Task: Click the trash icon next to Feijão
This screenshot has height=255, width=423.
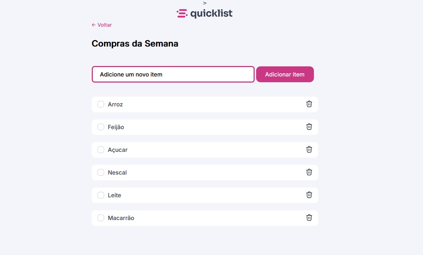Action: pyautogui.click(x=309, y=127)
